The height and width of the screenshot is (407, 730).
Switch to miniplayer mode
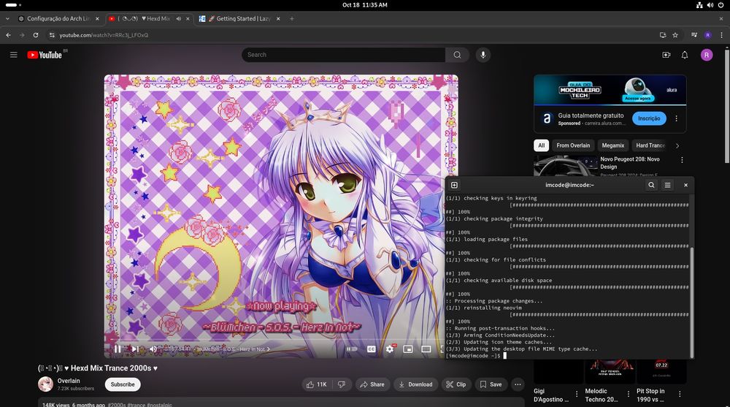tap(408, 349)
